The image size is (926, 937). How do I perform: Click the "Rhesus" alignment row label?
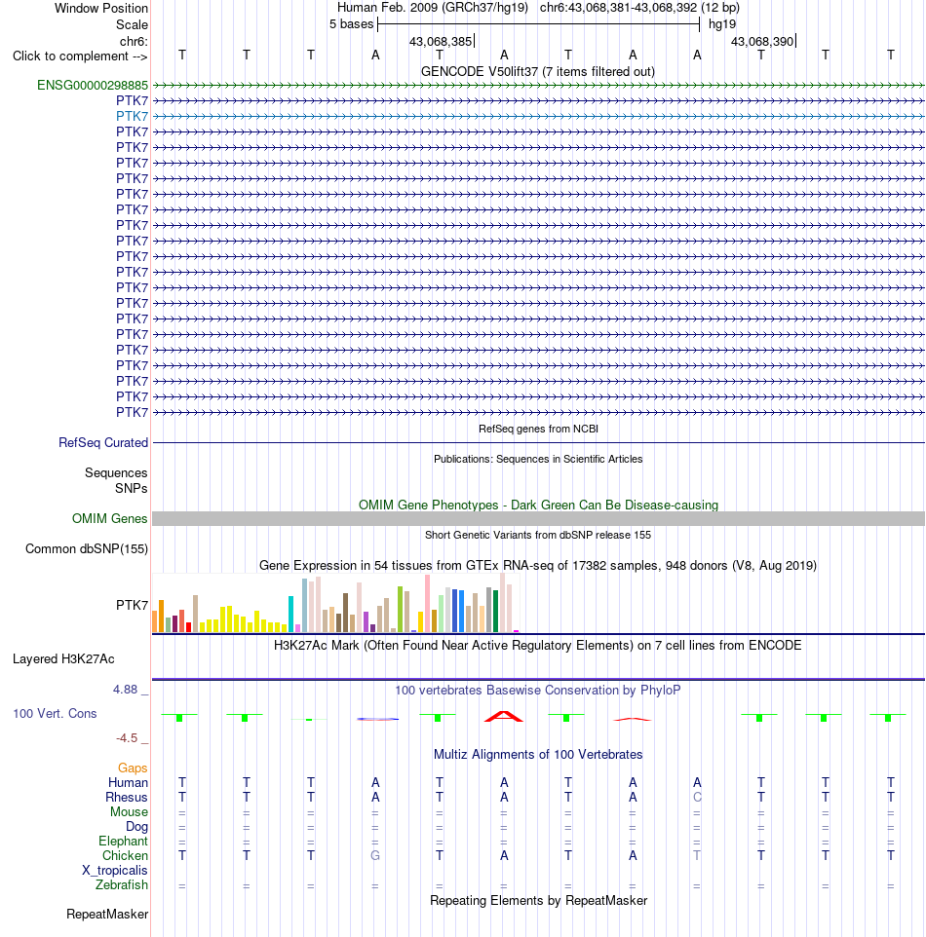point(126,797)
